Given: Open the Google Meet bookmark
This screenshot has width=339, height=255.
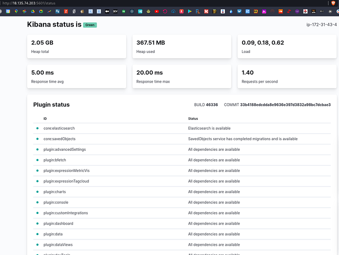Looking at the screenshot, I should (x=41, y=11).
